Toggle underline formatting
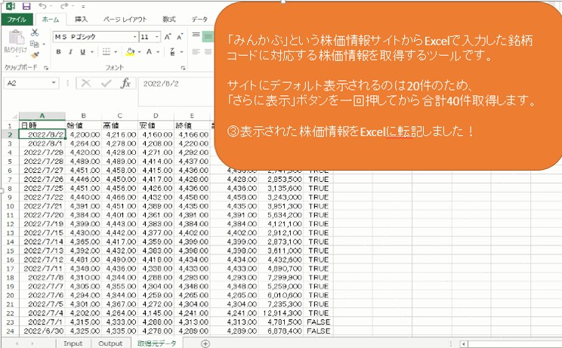 83,52
